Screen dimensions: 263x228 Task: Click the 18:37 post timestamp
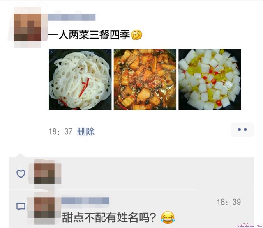coord(60,131)
